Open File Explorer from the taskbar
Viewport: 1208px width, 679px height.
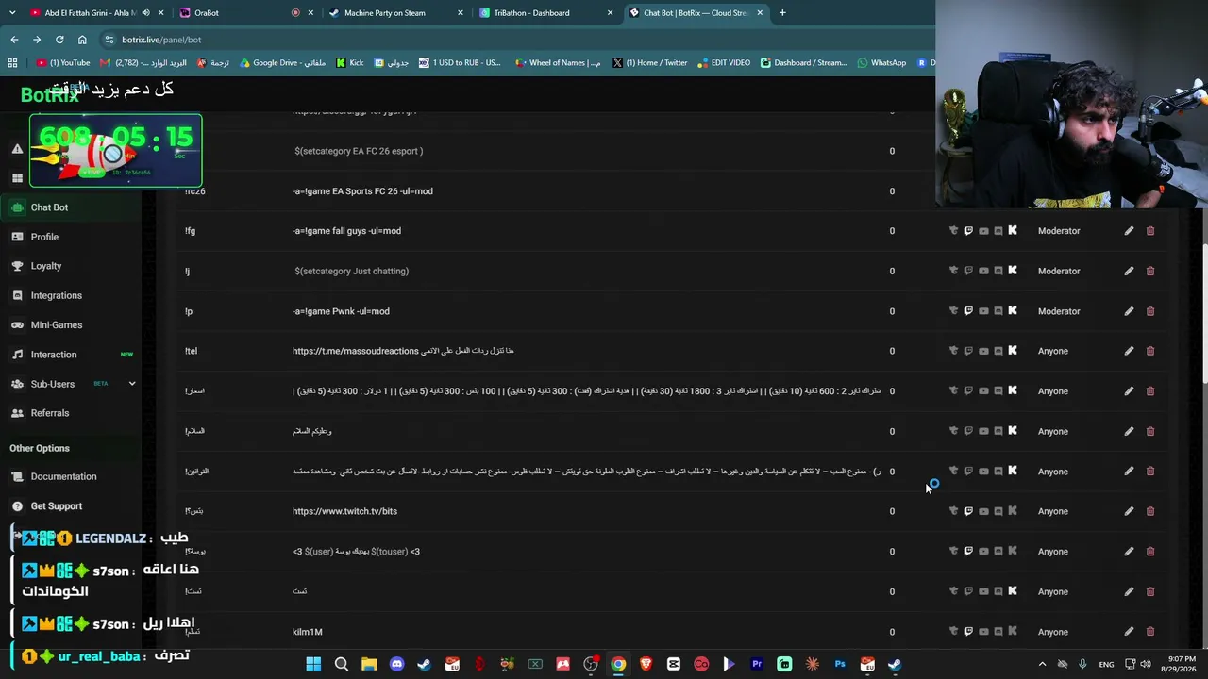coord(369,664)
